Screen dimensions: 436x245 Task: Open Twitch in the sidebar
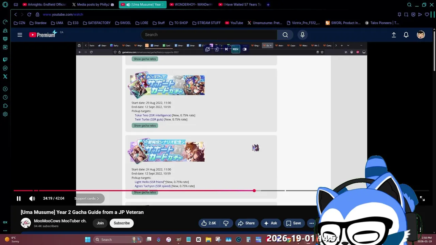[x=5, y=60]
